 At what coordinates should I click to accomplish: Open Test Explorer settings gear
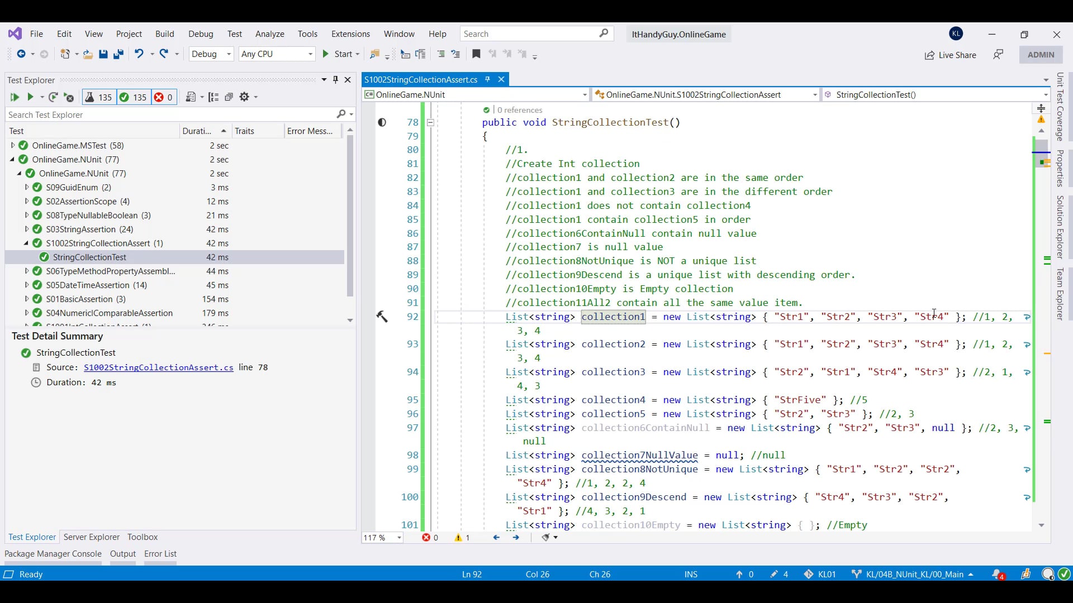[245, 97]
